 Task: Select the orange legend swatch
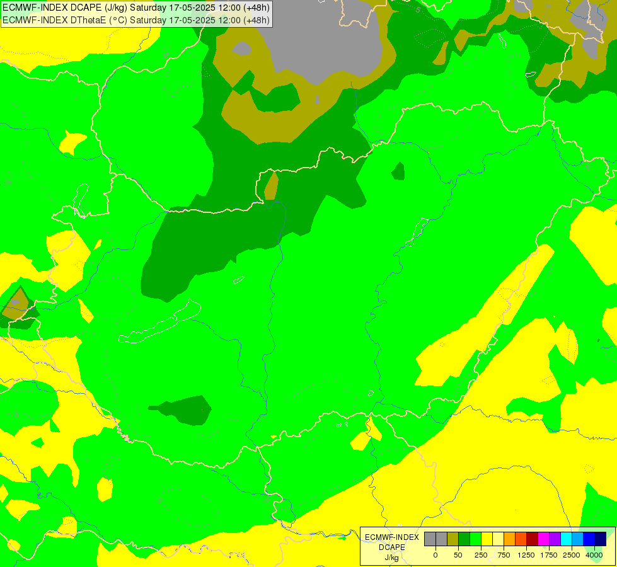[x=510, y=539]
